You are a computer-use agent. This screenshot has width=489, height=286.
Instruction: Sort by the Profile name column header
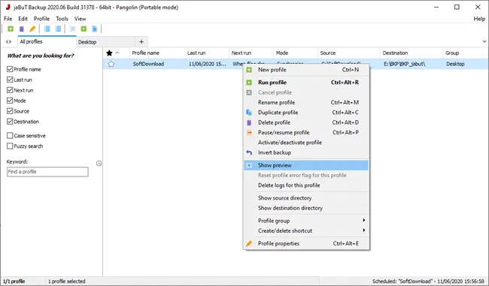(157, 53)
